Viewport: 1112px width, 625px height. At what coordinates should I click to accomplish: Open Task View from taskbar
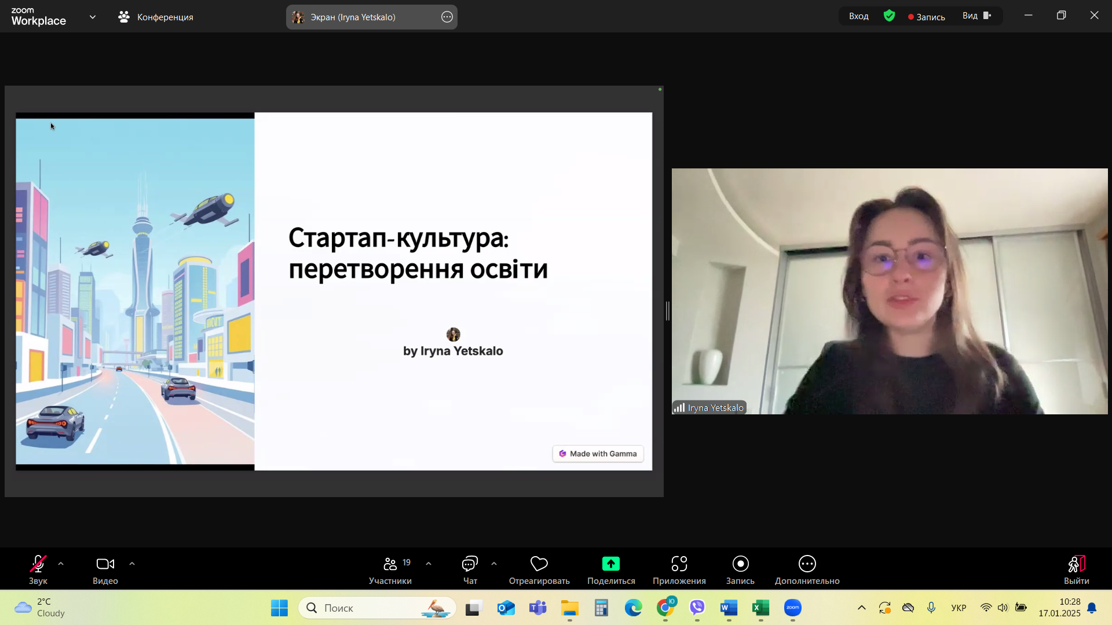tap(474, 608)
